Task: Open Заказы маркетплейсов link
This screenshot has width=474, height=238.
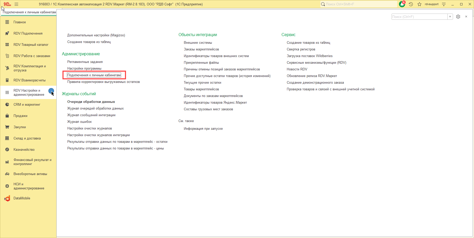Action: coord(201,49)
